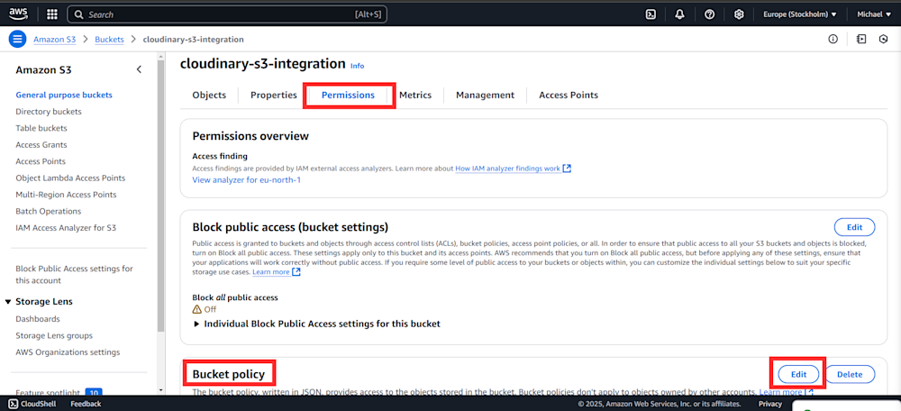Open the Info link beside bucket name

(x=358, y=66)
